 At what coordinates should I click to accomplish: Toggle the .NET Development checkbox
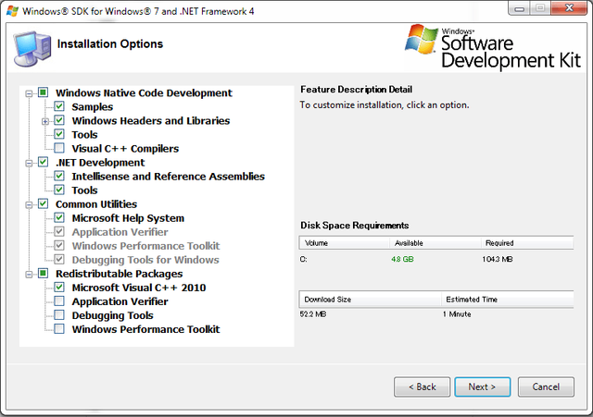point(44,163)
